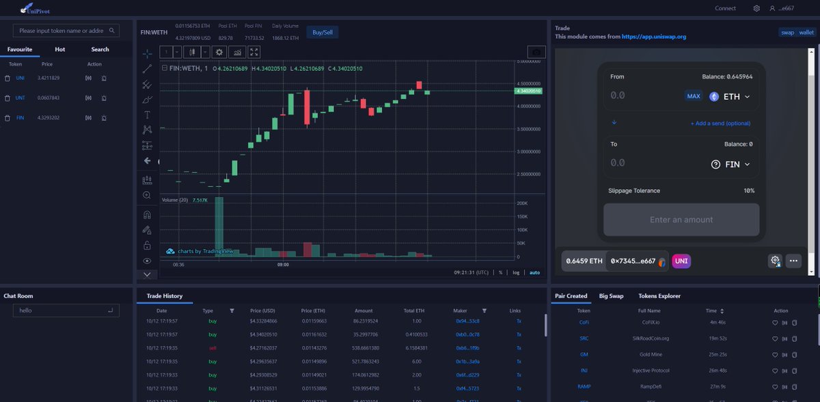Screen dimensions: 820x402
Task: Select the zoom in tool
Action: pyautogui.click(x=147, y=195)
